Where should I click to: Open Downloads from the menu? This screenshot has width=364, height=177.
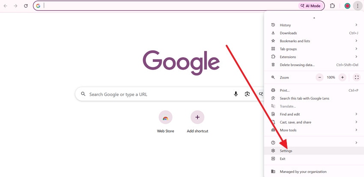[x=314, y=33]
